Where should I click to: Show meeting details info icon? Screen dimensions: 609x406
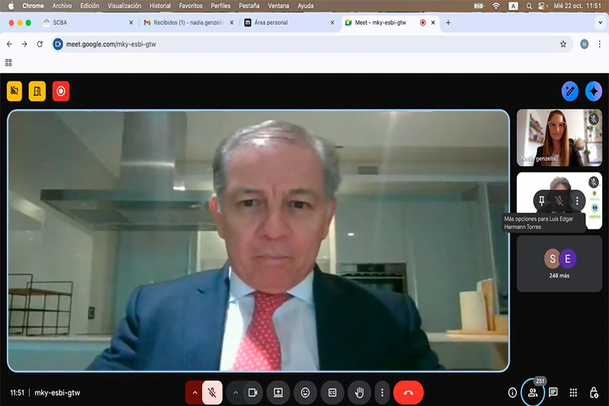(512, 392)
